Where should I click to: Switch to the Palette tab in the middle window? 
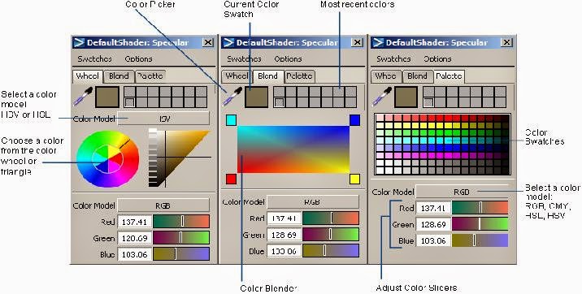coord(300,76)
